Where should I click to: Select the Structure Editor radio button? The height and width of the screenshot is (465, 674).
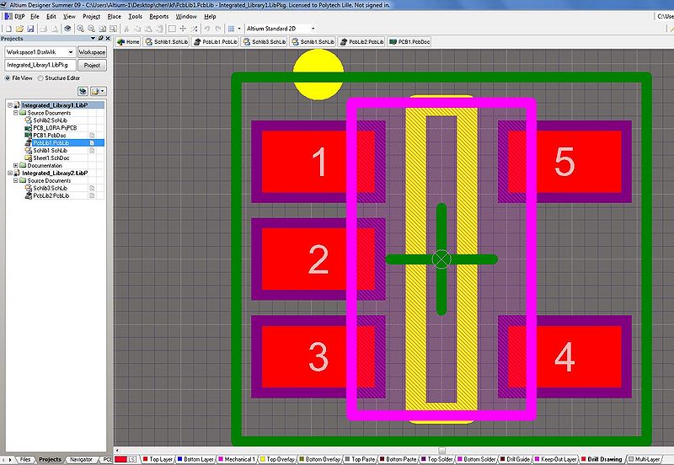(x=41, y=77)
